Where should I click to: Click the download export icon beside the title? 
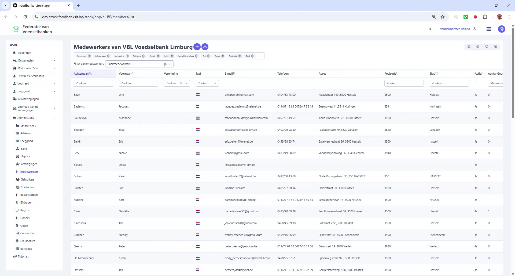(205, 47)
